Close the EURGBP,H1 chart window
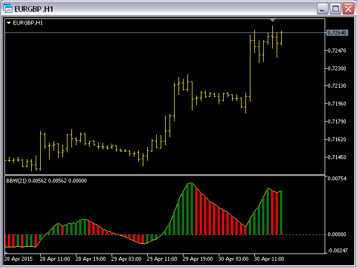Image resolution: width=357 pixels, height=268 pixels. coord(348,8)
